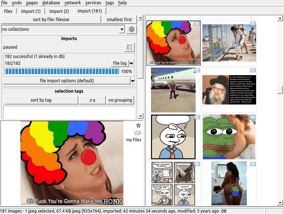Switch to the 'import (1)' tab

point(31,11)
